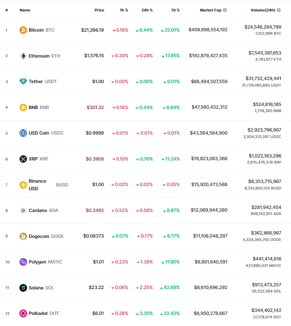Click the Cardano dotted logo icon
Screen dimensions: 291x326
point(23,210)
